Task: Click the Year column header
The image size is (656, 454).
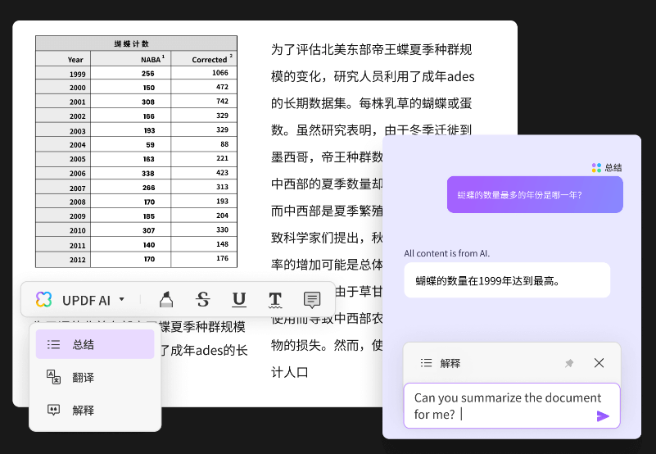Action: click(63, 59)
